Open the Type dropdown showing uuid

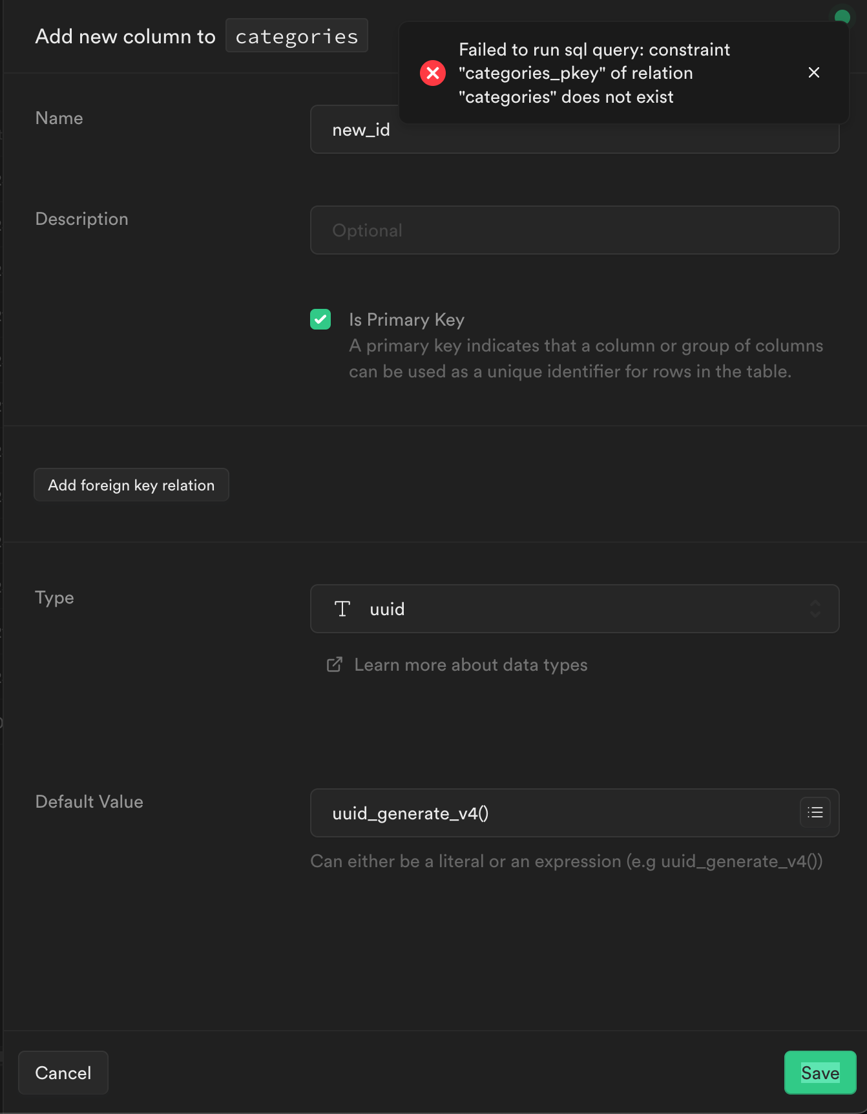click(575, 609)
